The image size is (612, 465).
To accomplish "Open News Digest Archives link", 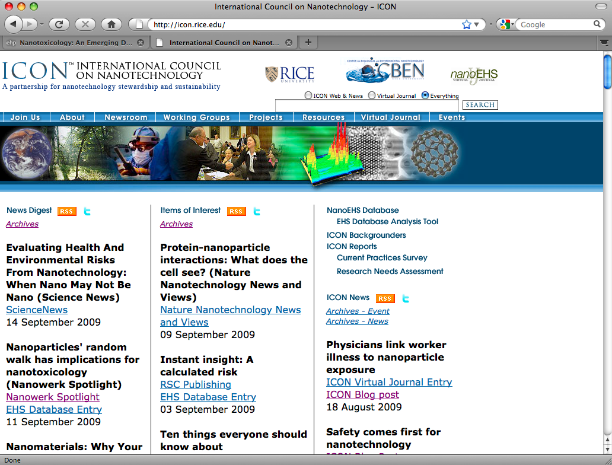I will (x=23, y=224).
